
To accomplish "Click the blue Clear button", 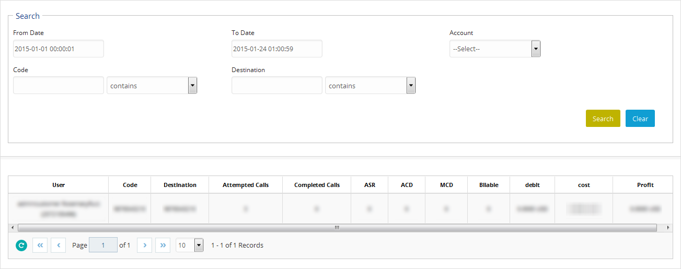I will point(640,119).
